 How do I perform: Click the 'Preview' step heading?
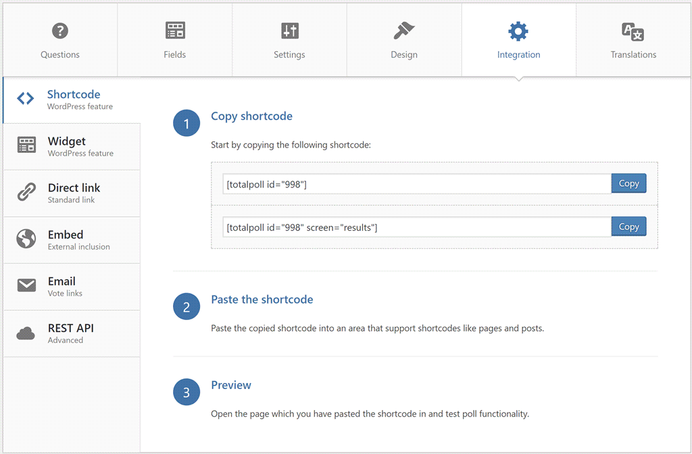(x=231, y=385)
